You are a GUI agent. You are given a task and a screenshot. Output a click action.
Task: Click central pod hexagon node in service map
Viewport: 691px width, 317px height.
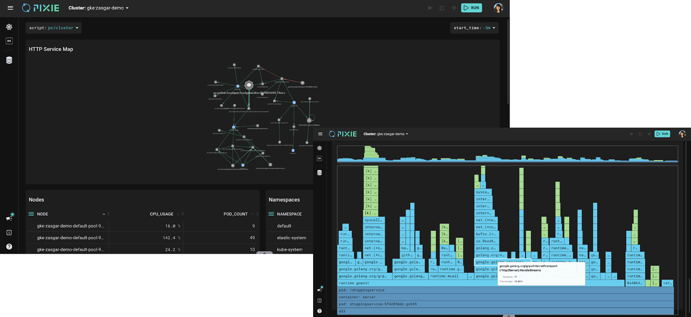tap(249, 85)
